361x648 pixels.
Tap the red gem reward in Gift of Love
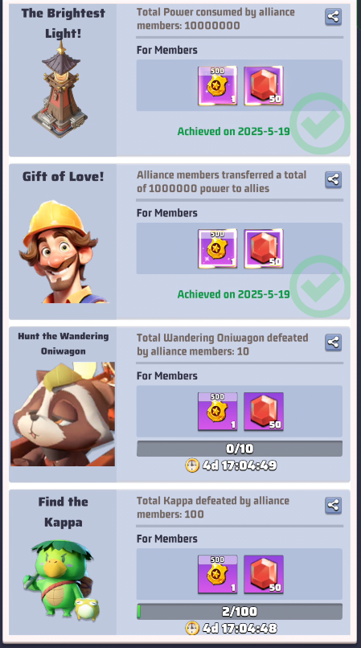[x=264, y=248]
